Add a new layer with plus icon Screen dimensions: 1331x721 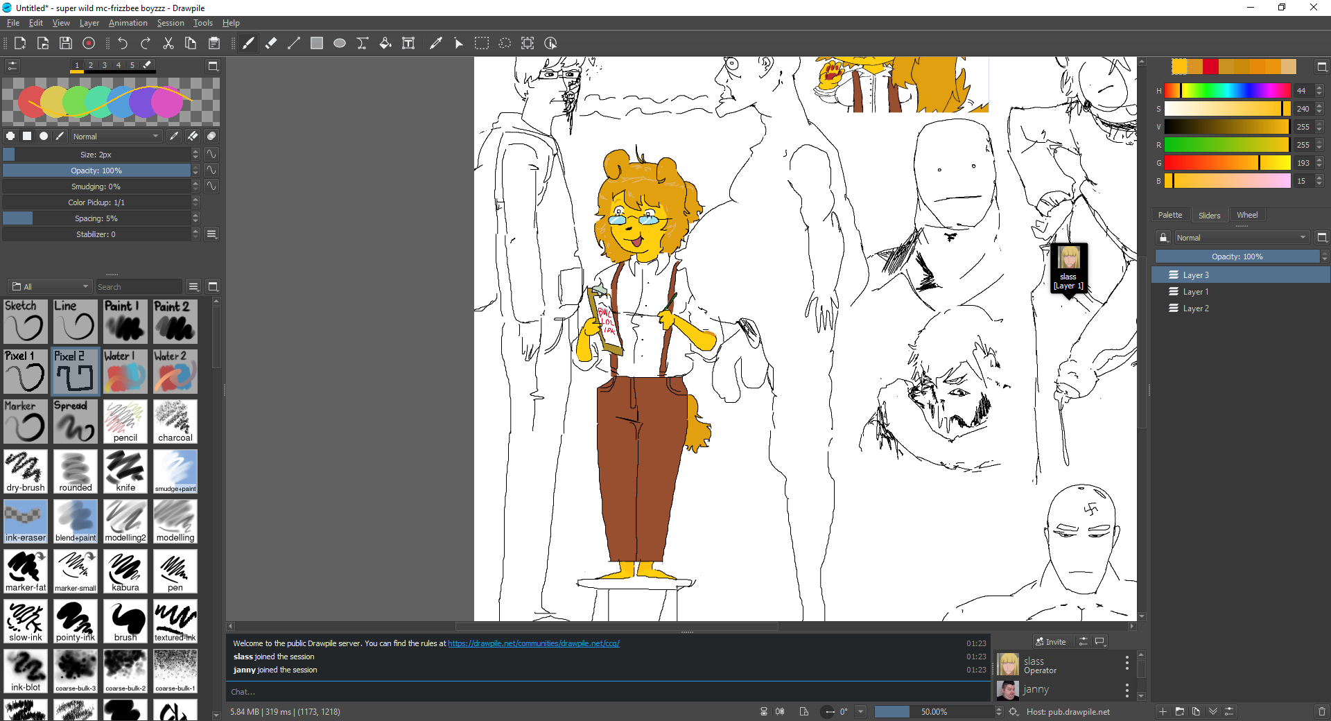pyautogui.click(x=1163, y=712)
